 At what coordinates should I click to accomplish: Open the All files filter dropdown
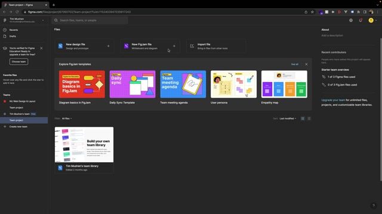click(67, 119)
